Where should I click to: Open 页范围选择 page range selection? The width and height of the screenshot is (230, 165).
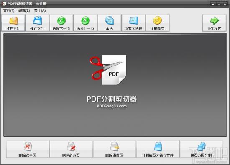[133, 23]
